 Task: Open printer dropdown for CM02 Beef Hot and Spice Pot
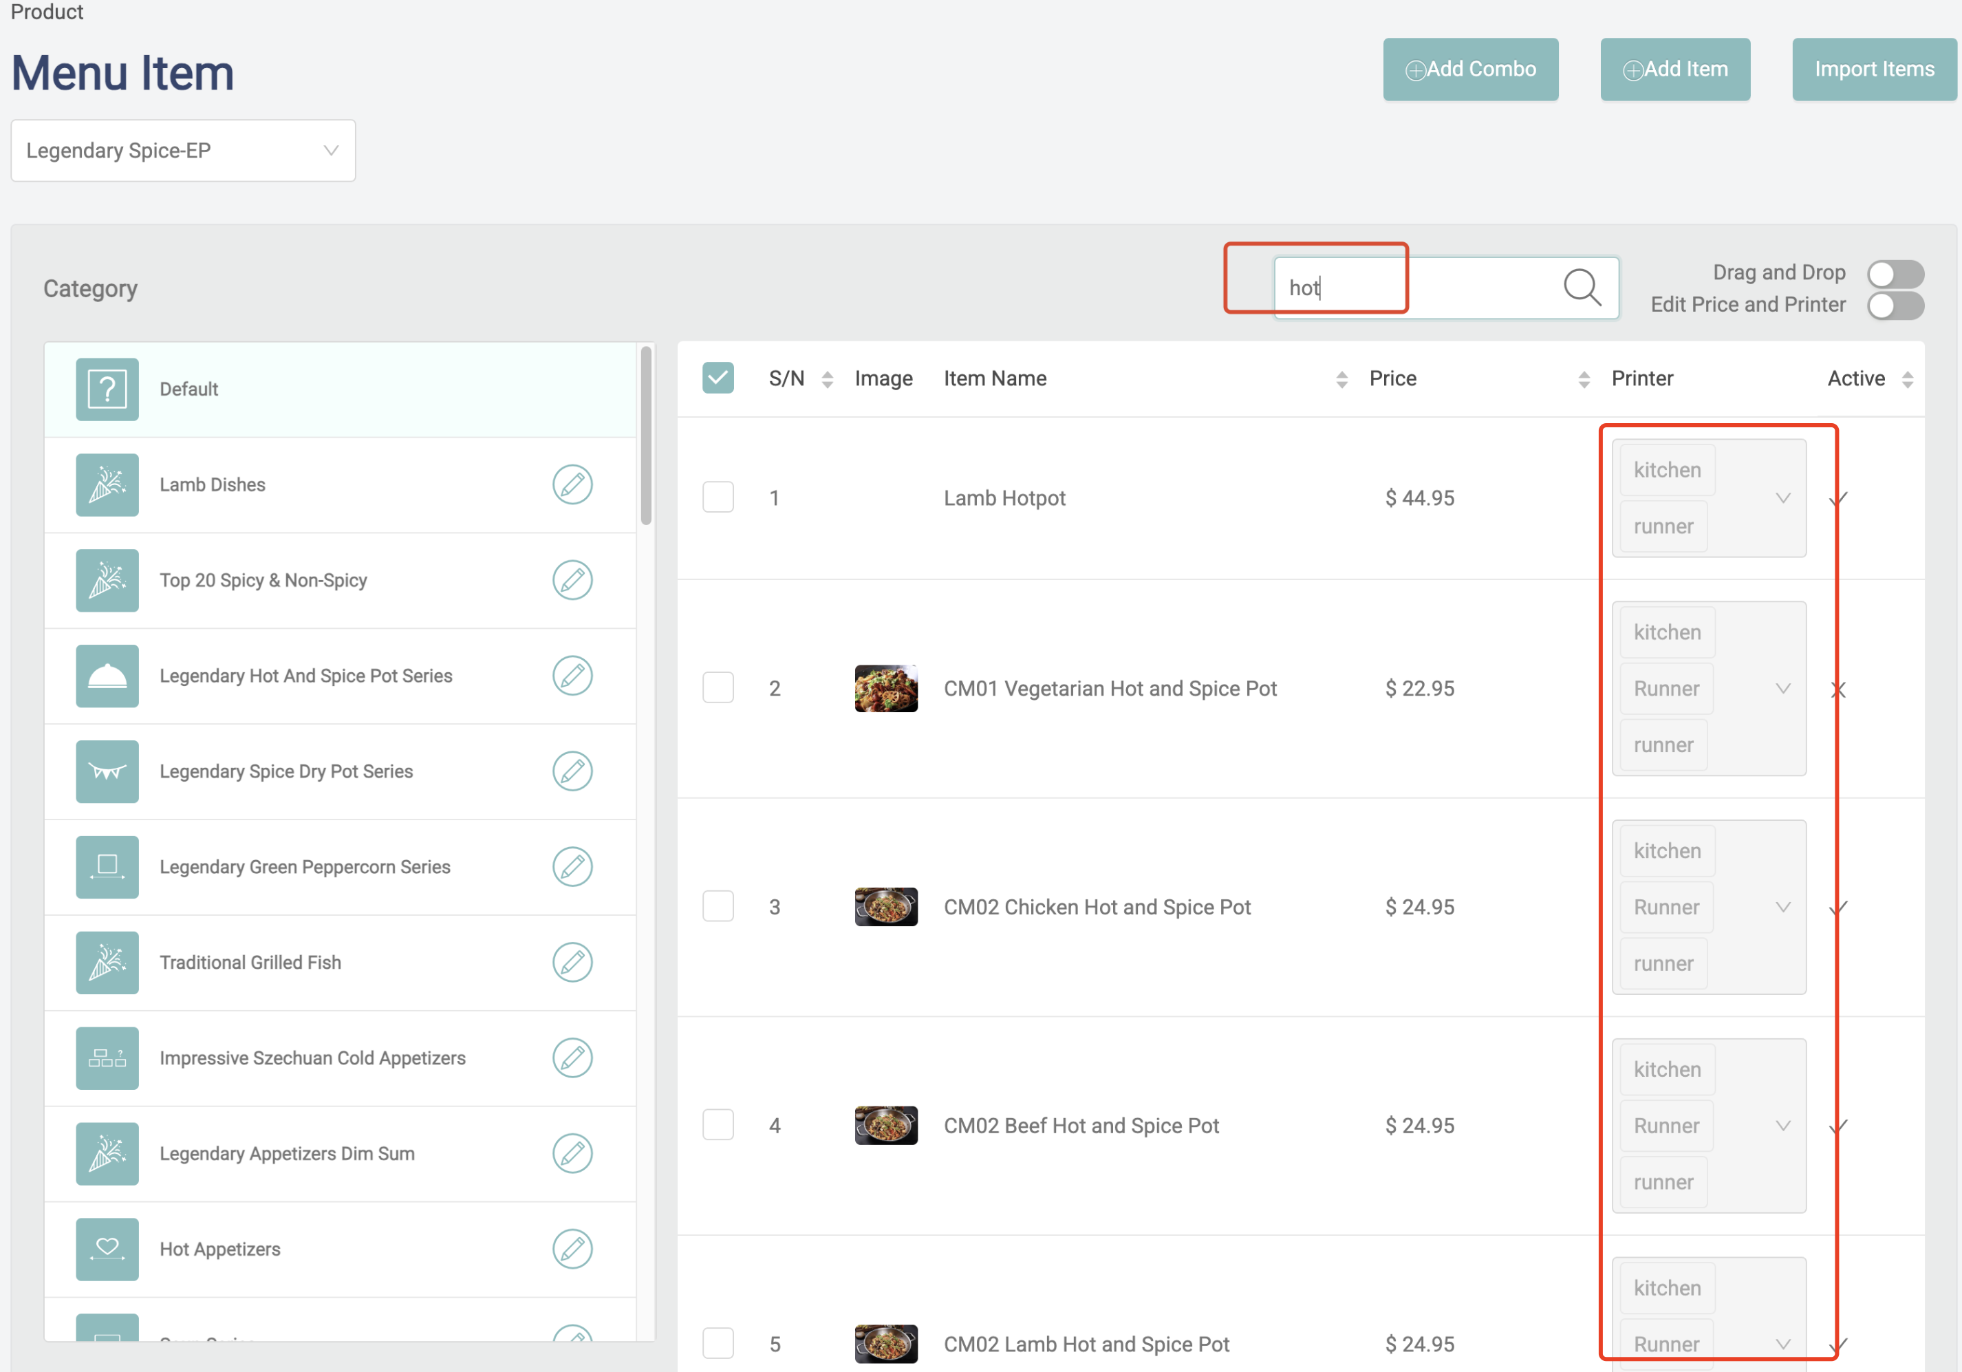click(x=1709, y=1126)
